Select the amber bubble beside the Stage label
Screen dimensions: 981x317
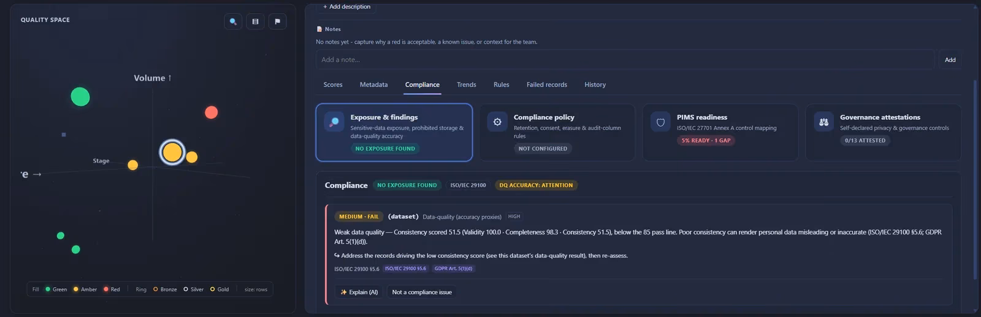(x=132, y=165)
